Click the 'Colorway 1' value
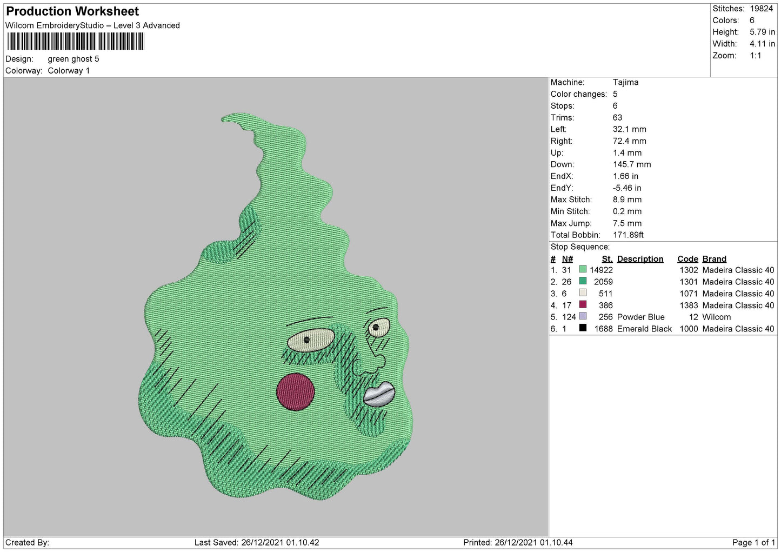This screenshot has height=552, width=781. coord(69,71)
